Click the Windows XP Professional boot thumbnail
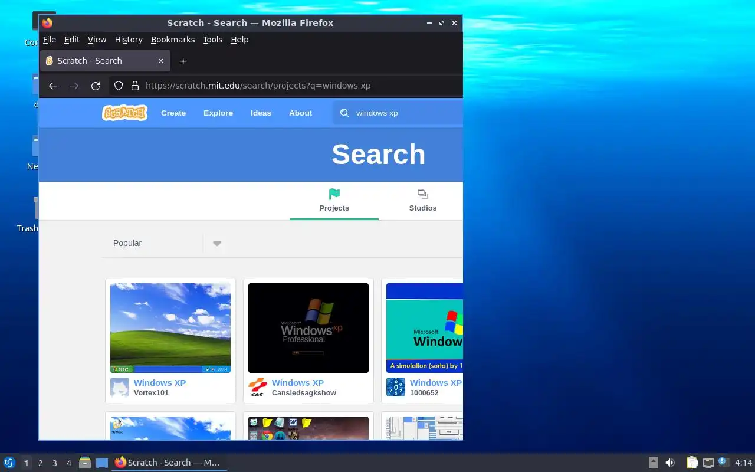This screenshot has width=755, height=472. [x=308, y=328]
